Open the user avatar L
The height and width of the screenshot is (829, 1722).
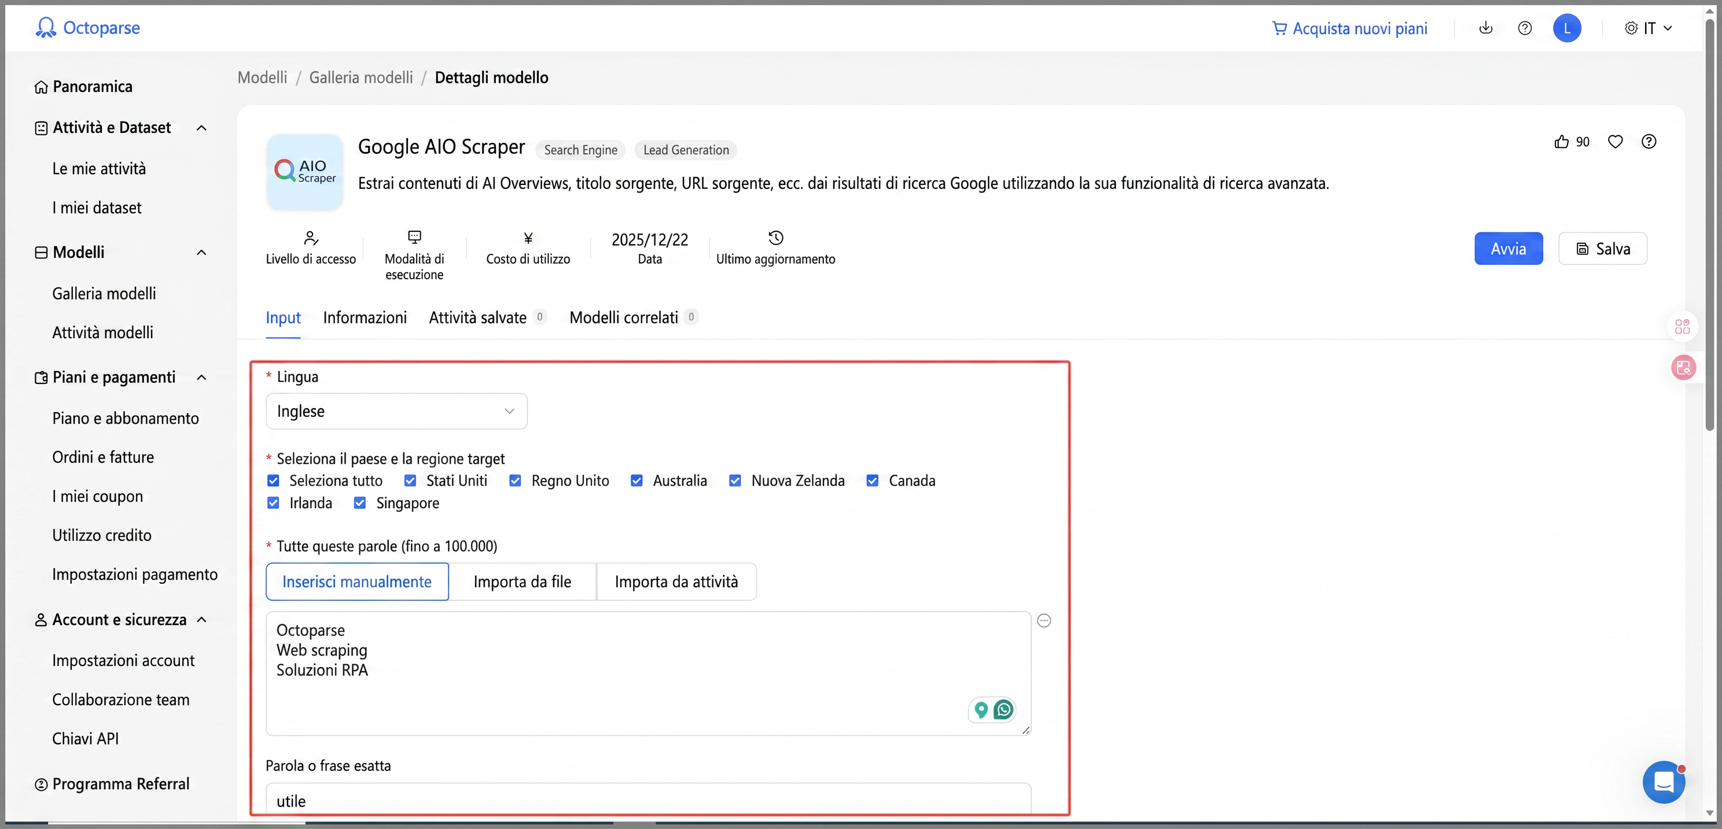click(1567, 28)
